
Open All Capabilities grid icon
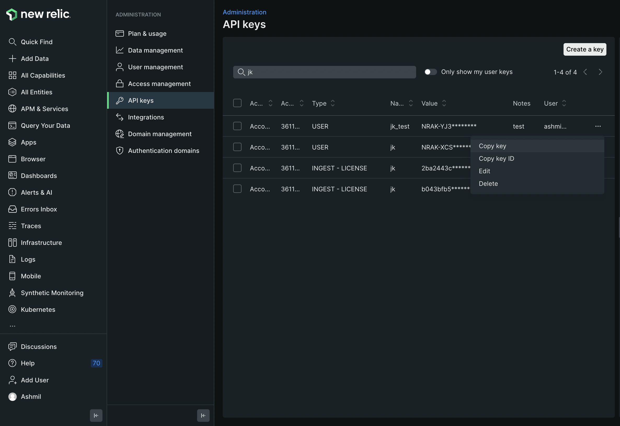click(12, 75)
